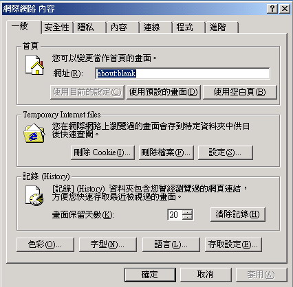
Task: Click 使用預設的畫面 button
Action: 164,92
